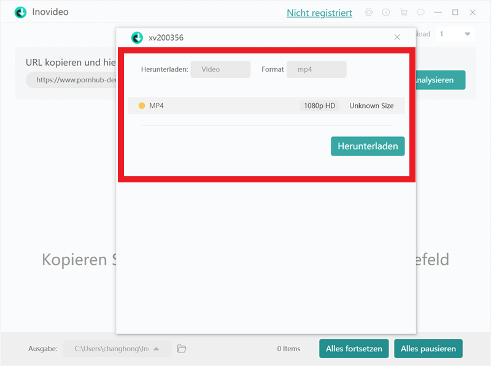The image size is (491, 366).
Task: Open the Herunterladen Video dropdown
Action: [220, 69]
